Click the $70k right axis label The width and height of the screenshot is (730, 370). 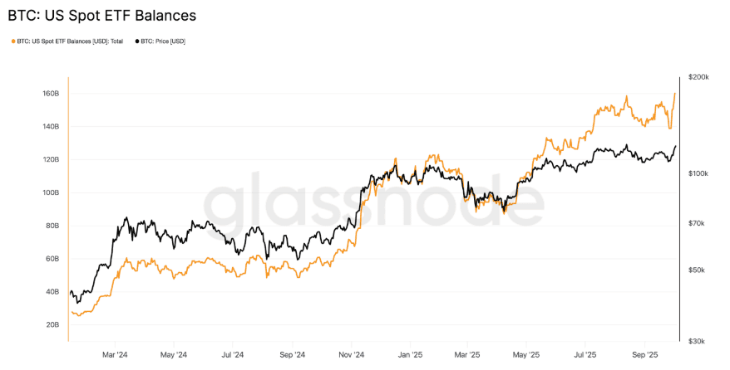point(697,223)
